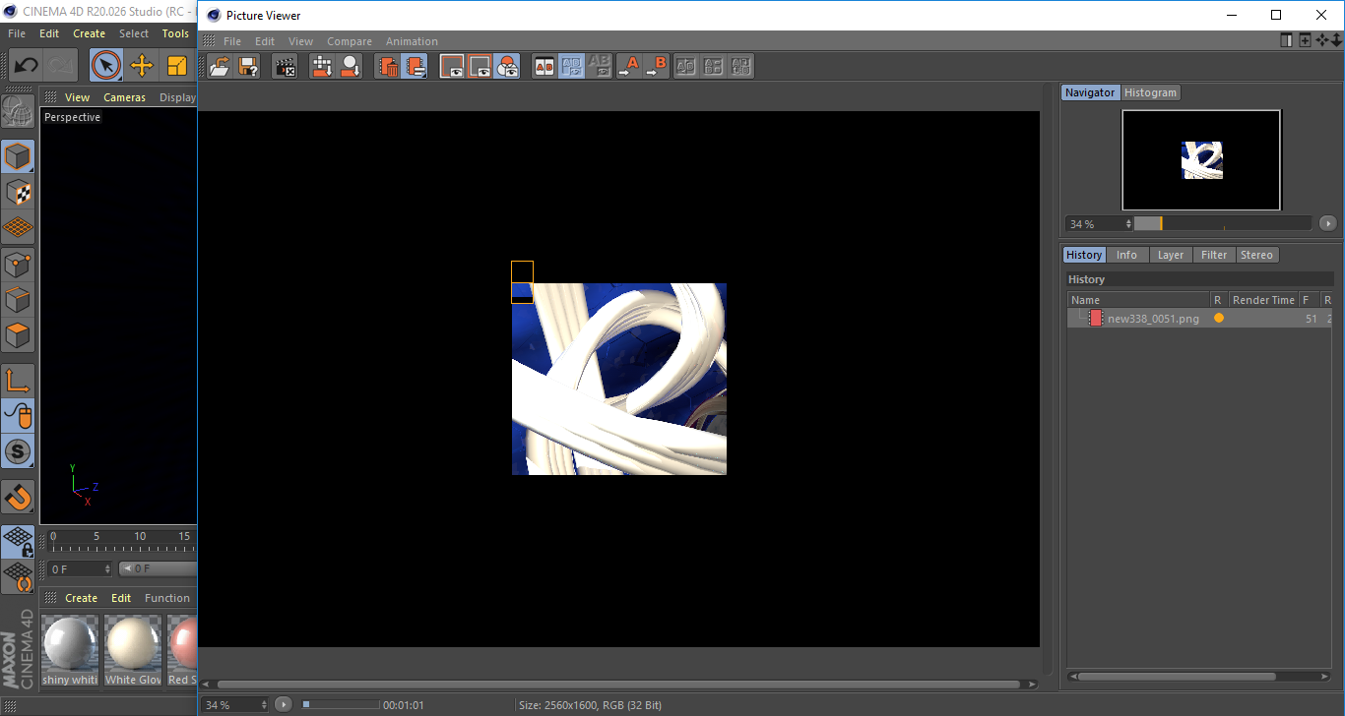Select the Polygons mode cube icon

coord(18,335)
